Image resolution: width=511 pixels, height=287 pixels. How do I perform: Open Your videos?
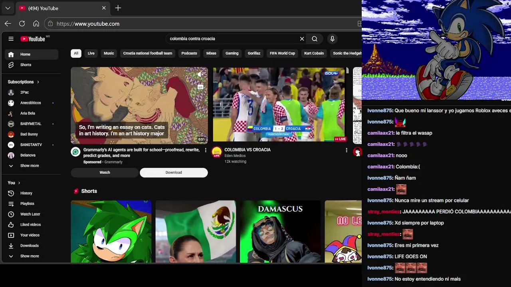(31, 235)
